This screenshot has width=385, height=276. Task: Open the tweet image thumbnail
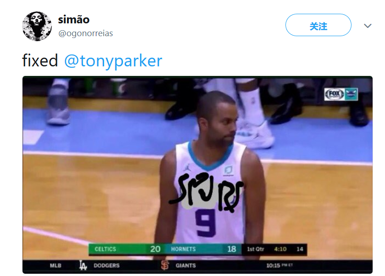[x=197, y=174]
